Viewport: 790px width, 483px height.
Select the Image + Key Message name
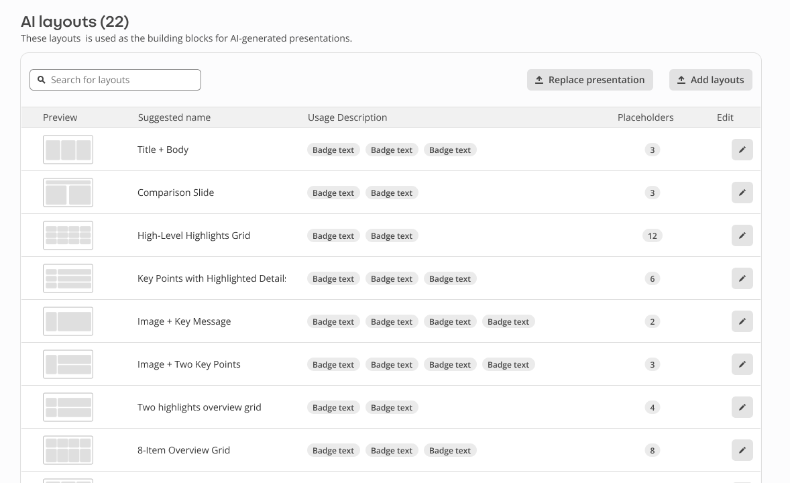[184, 321]
